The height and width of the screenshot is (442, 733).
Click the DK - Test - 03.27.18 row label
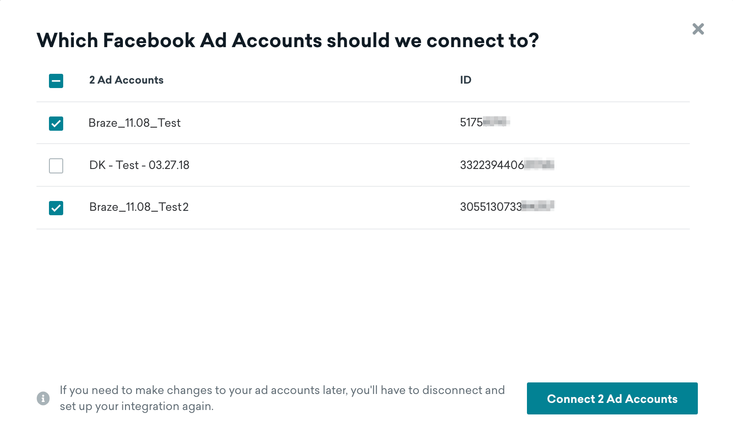139,165
